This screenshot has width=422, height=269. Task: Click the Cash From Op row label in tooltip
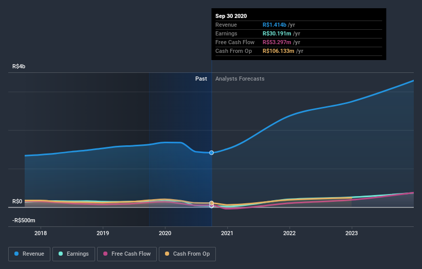click(233, 51)
